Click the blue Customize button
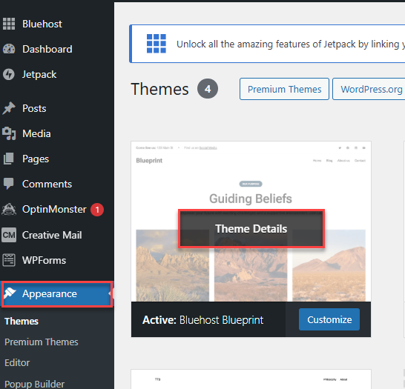Screen dimensions: 405x389 coord(329,319)
